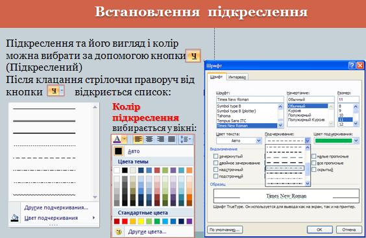Select the thin single underline style

[x=44, y=109]
